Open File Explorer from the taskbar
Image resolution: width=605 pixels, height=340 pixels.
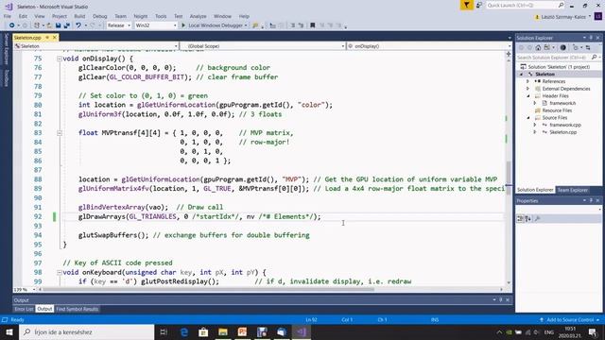[223, 331]
